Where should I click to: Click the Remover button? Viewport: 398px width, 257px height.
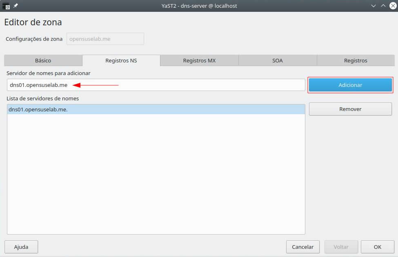pos(350,109)
